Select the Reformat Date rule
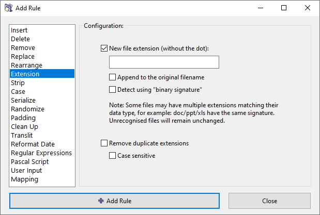The image size is (320, 215). point(33,144)
